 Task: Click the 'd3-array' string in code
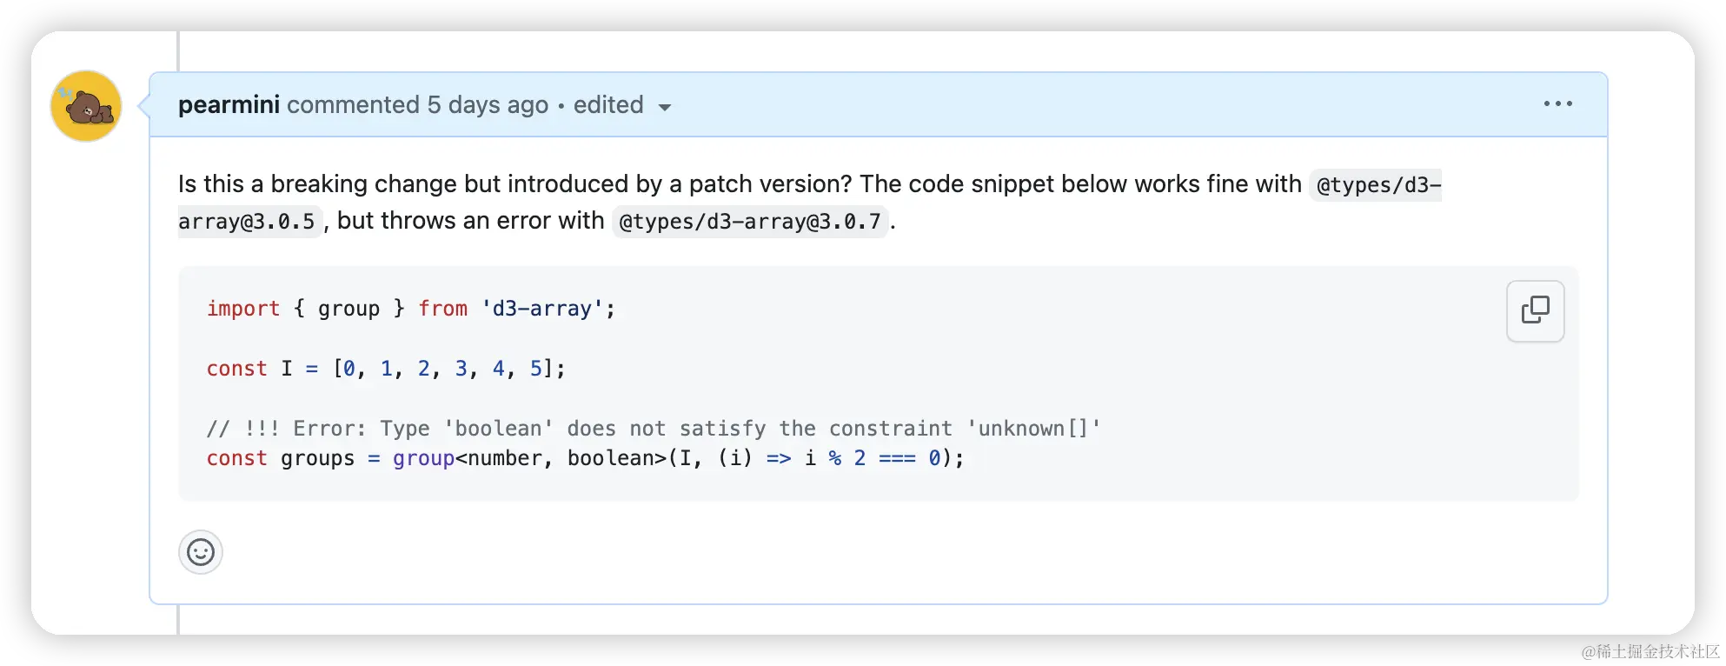542,309
